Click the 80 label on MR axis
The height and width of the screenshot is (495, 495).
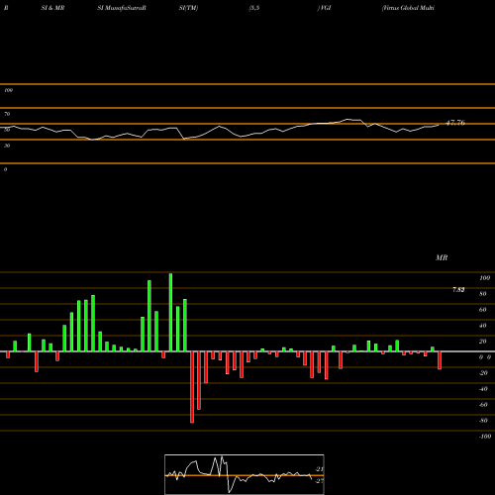coord(483,294)
